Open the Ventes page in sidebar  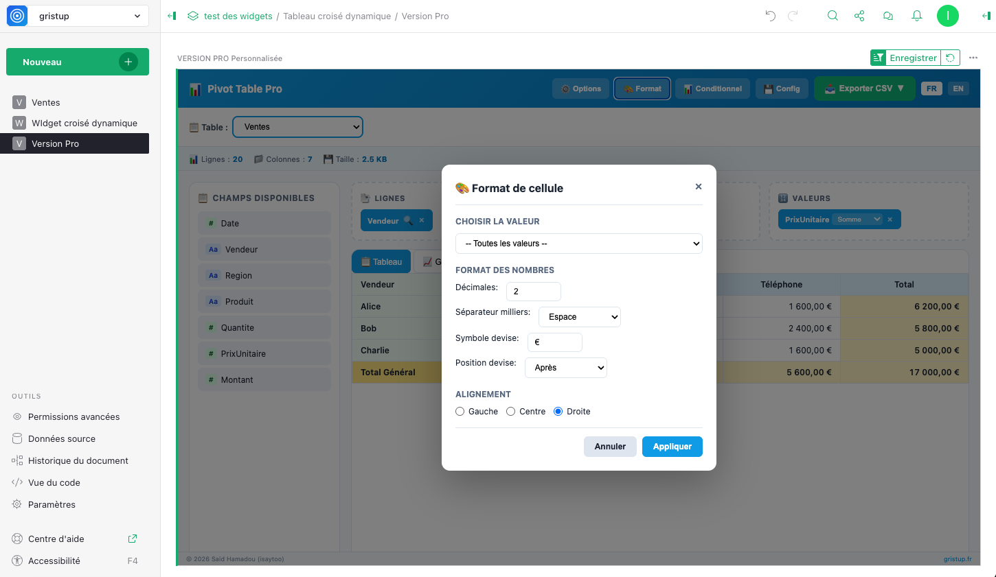46,102
